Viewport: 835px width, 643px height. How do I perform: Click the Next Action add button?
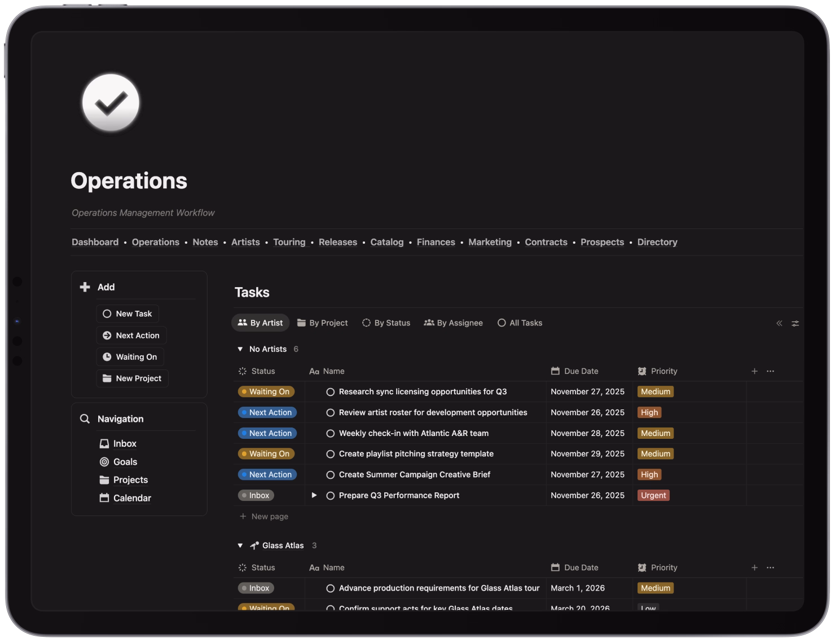click(131, 335)
